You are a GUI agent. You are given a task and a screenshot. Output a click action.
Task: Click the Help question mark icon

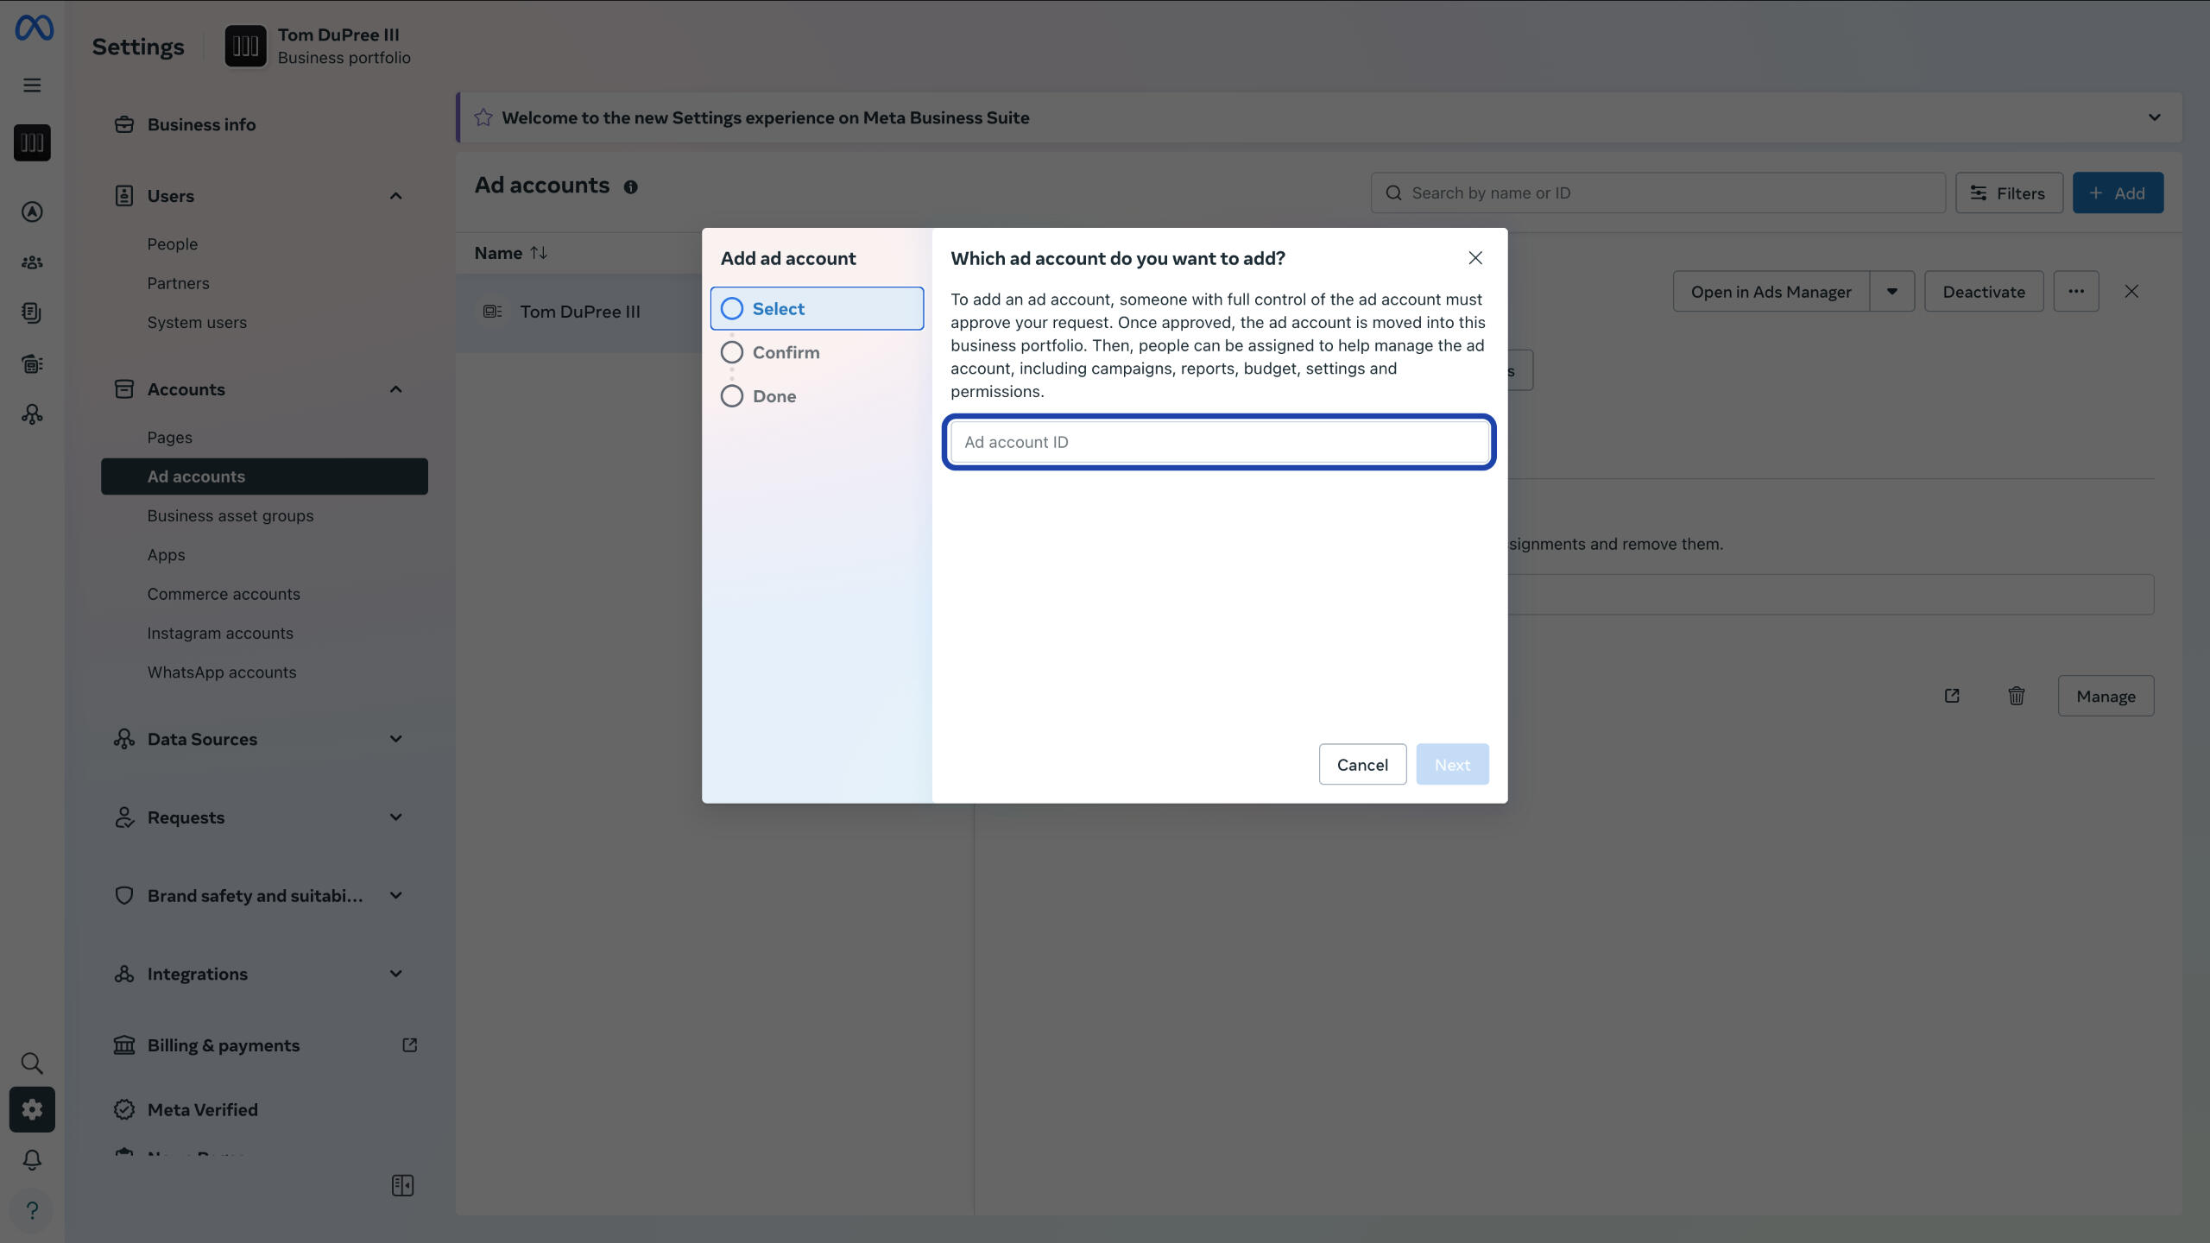(32, 1210)
